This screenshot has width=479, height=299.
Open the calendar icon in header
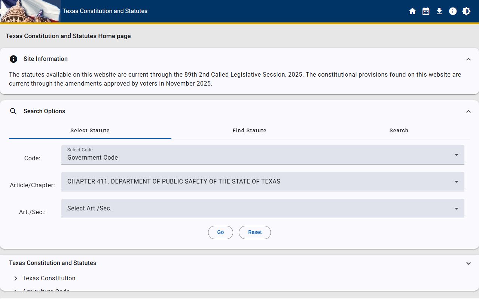426,11
